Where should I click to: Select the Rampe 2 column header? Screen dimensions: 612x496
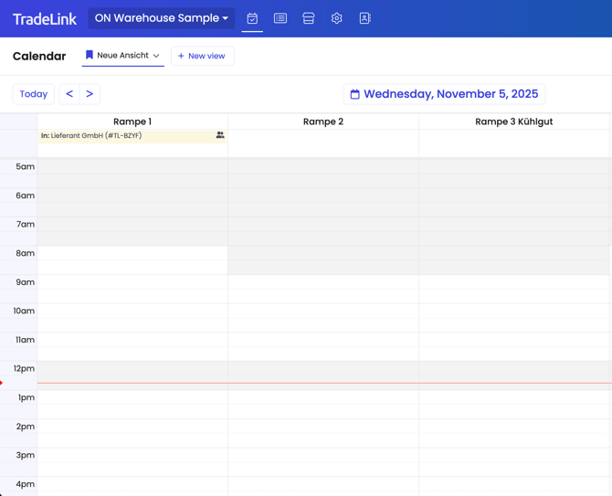323,121
